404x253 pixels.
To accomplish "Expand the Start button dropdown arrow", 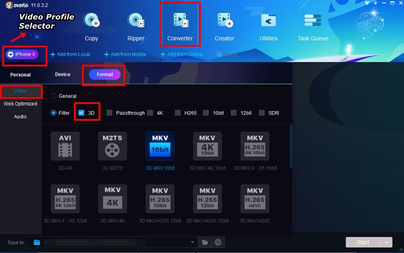I will click(387, 243).
